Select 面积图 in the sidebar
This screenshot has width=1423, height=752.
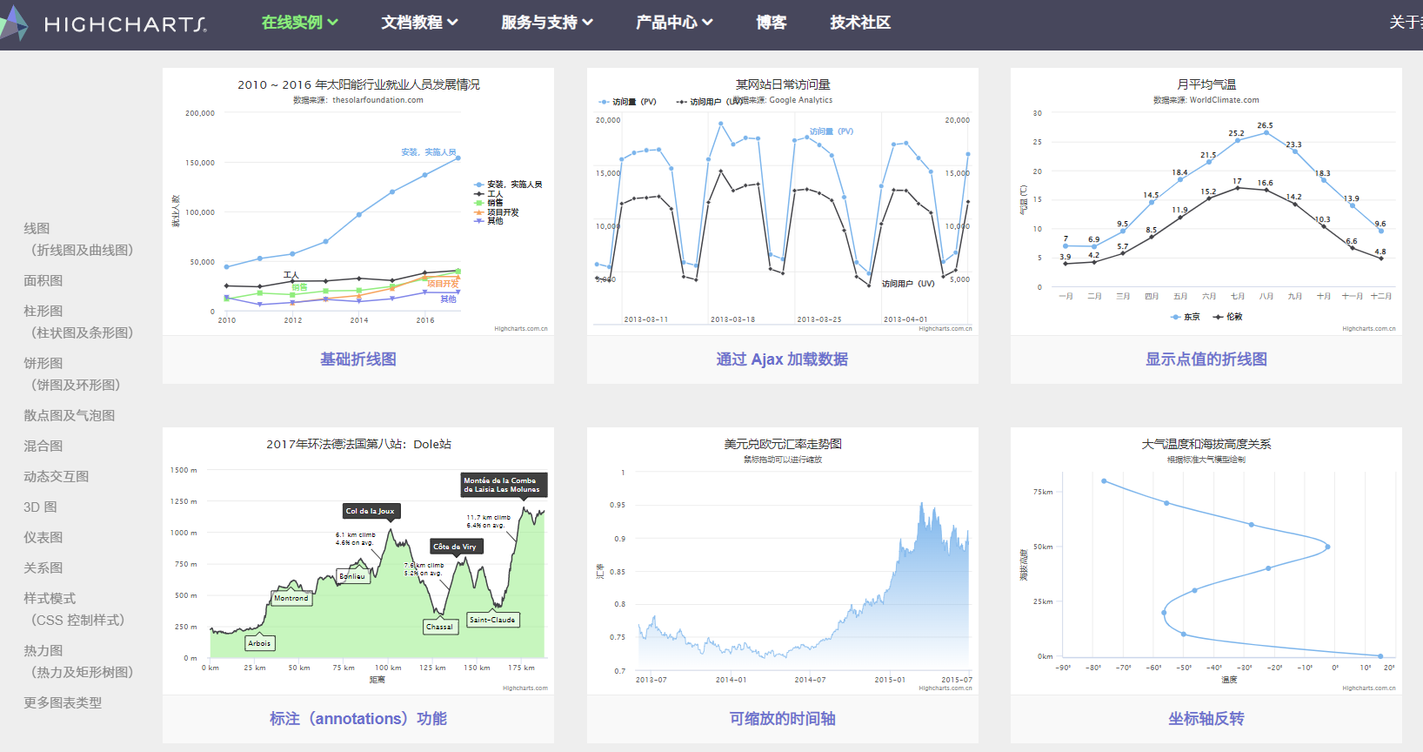click(x=43, y=280)
